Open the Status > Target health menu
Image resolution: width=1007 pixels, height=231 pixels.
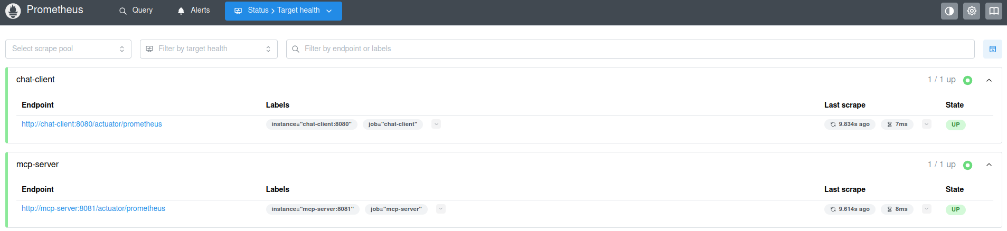pyautogui.click(x=283, y=11)
